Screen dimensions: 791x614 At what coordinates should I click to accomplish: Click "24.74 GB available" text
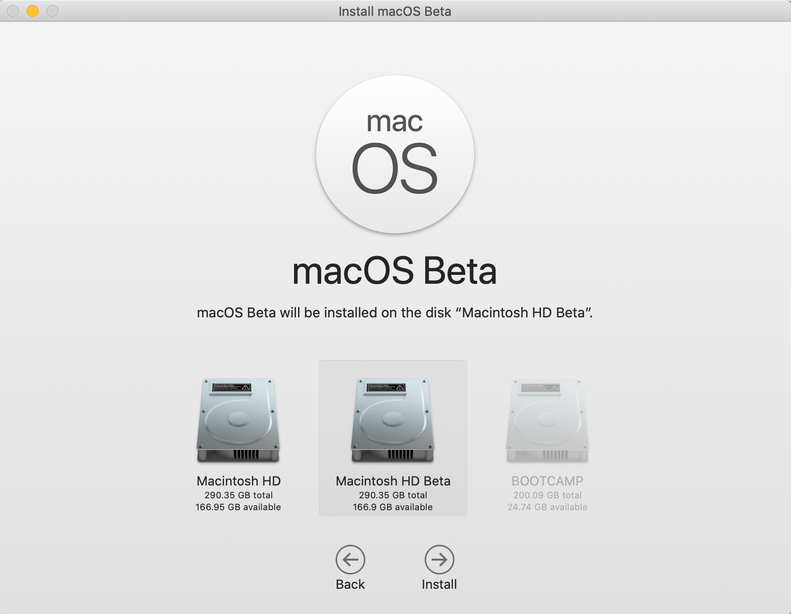pyautogui.click(x=547, y=507)
